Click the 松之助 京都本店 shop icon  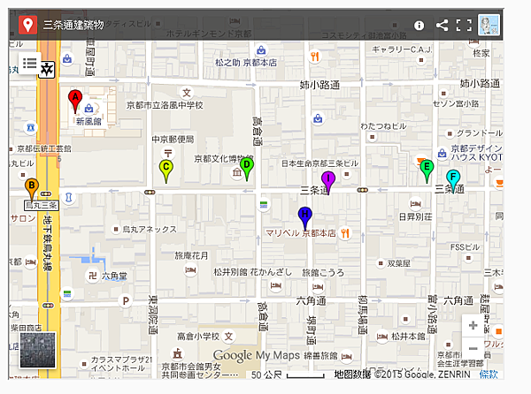click(261, 50)
